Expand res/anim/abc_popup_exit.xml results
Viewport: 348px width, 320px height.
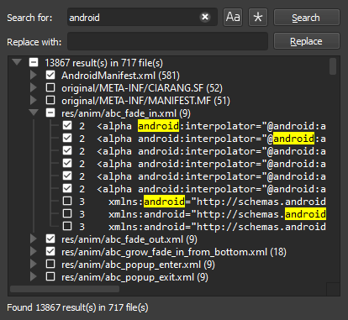[x=34, y=276]
